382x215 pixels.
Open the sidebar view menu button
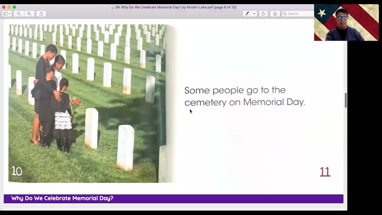coord(7,14)
